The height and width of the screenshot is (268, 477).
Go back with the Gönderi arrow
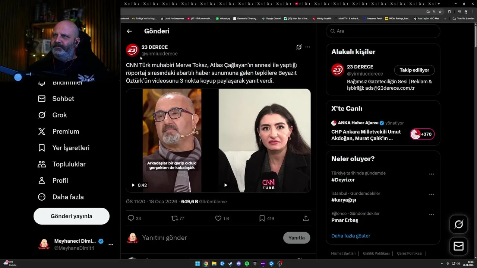click(x=129, y=31)
